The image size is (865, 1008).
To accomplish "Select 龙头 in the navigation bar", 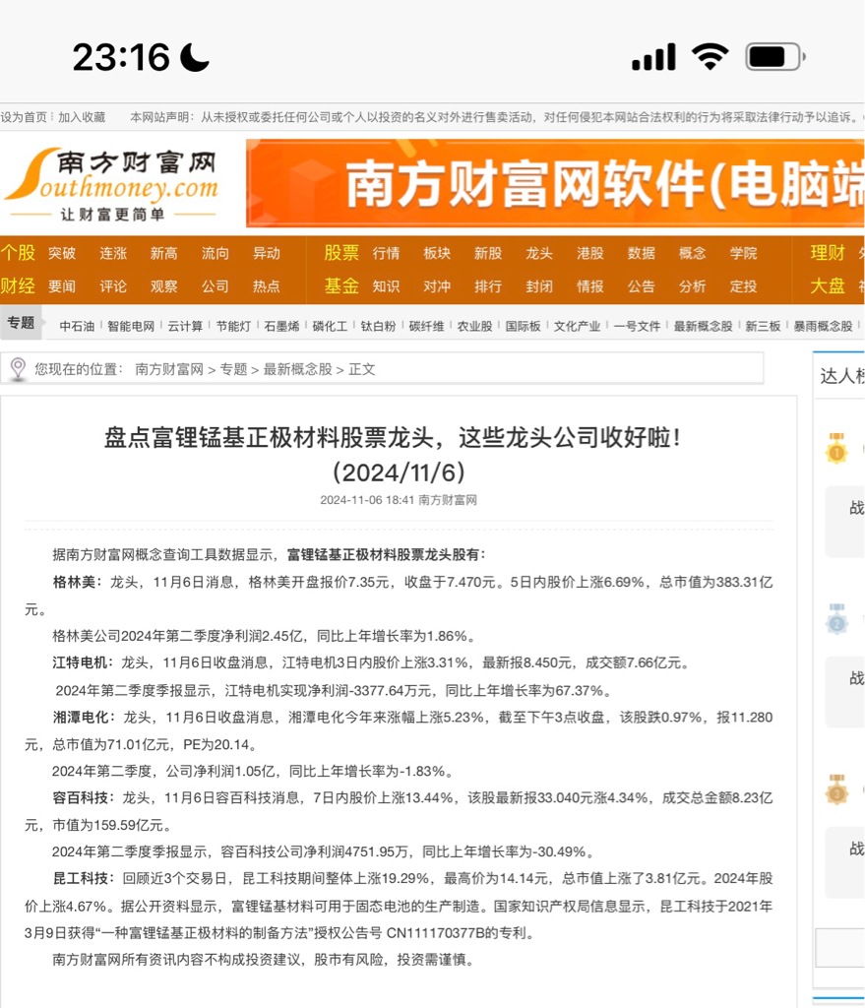I will (539, 253).
